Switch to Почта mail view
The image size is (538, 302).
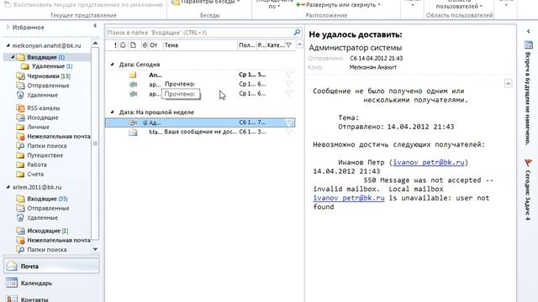click(51, 266)
